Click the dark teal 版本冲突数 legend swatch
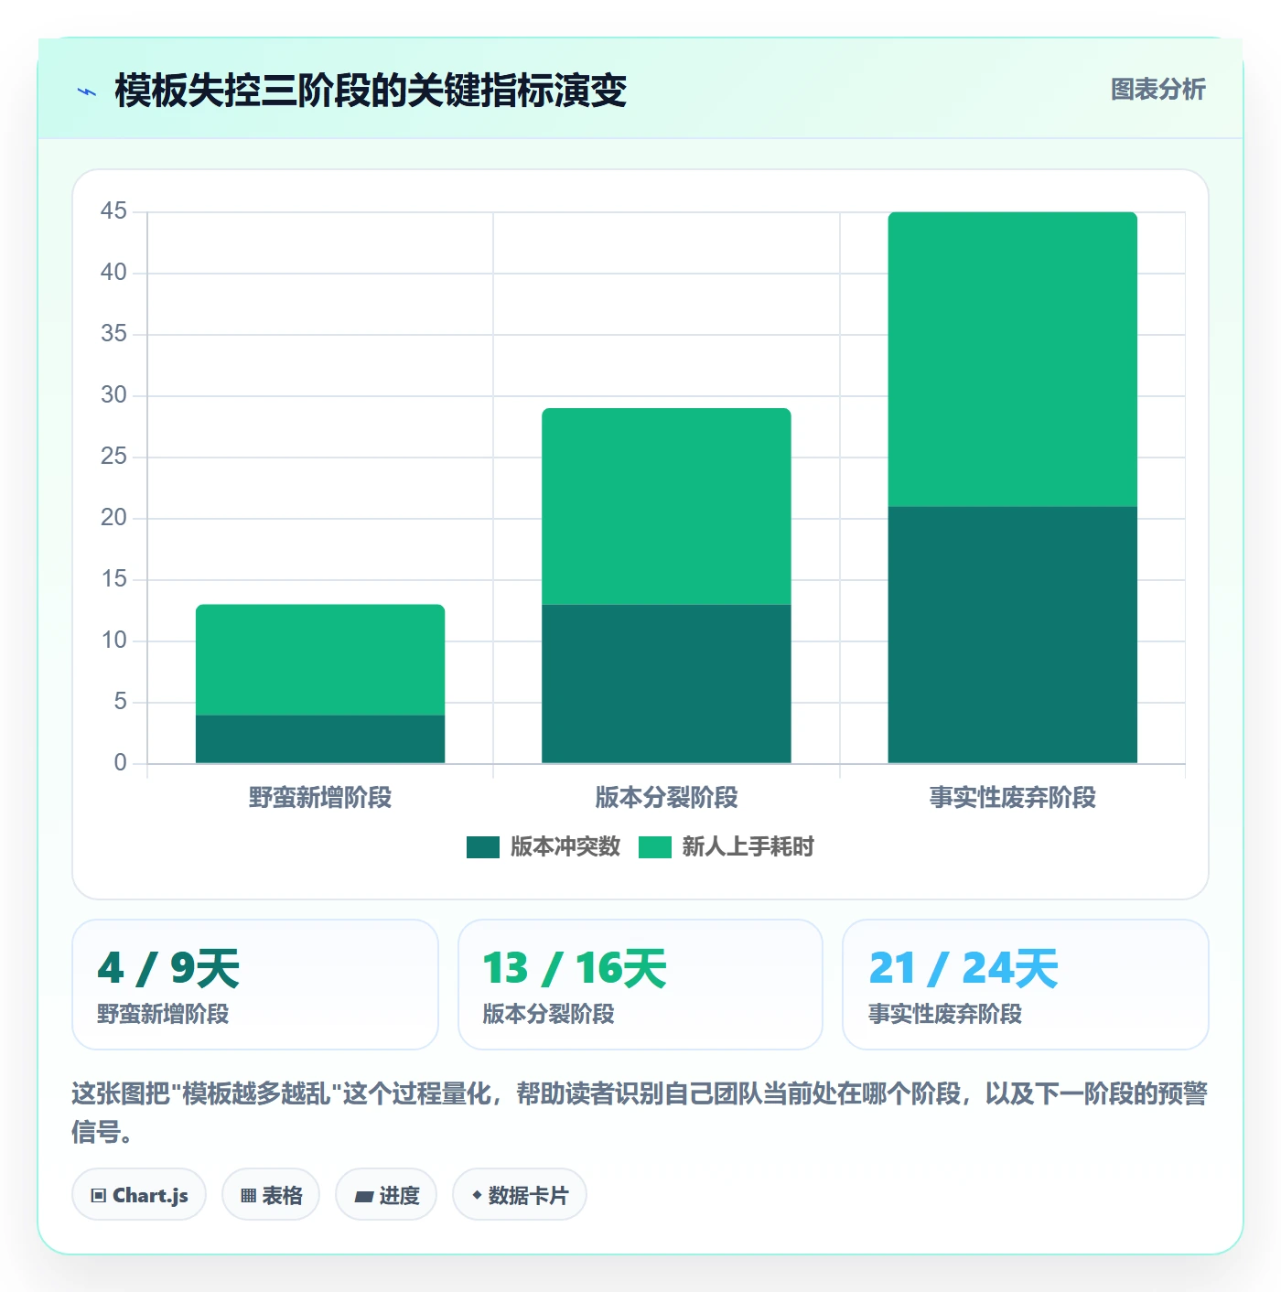 482,847
